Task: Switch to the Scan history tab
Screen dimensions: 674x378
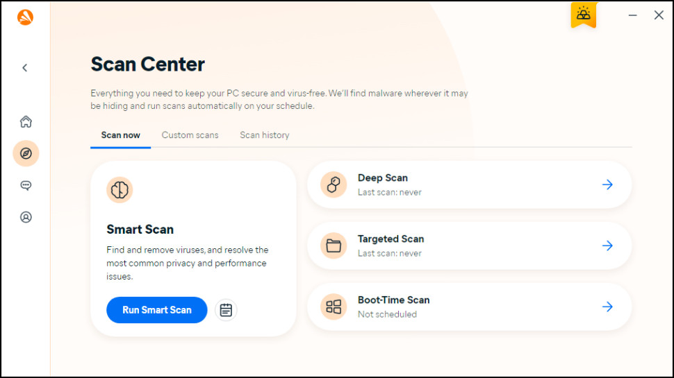Action: [x=264, y=135]
